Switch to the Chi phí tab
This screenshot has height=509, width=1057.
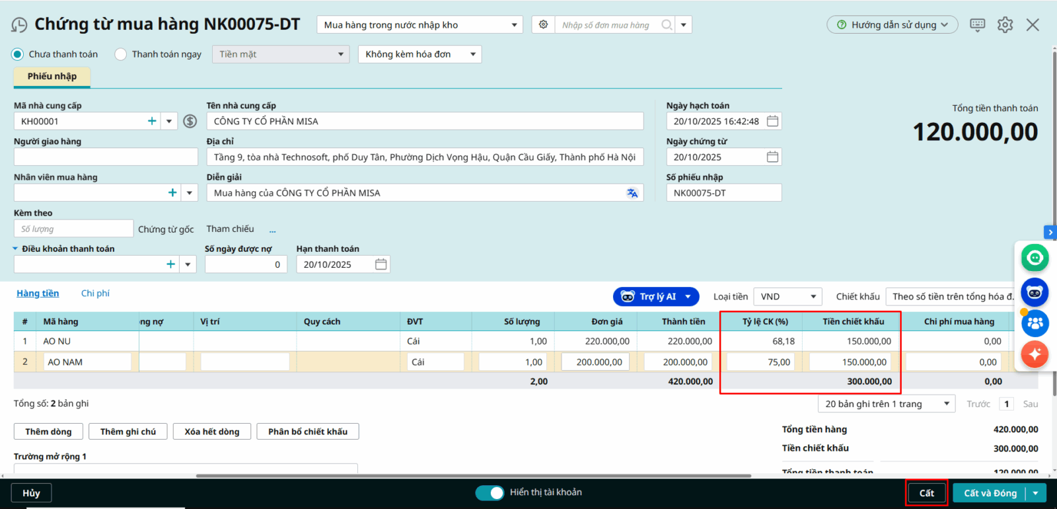pos(95,294)
